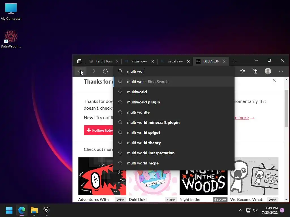Choose 'multi world interpretation' suggestion

point(174,153)
